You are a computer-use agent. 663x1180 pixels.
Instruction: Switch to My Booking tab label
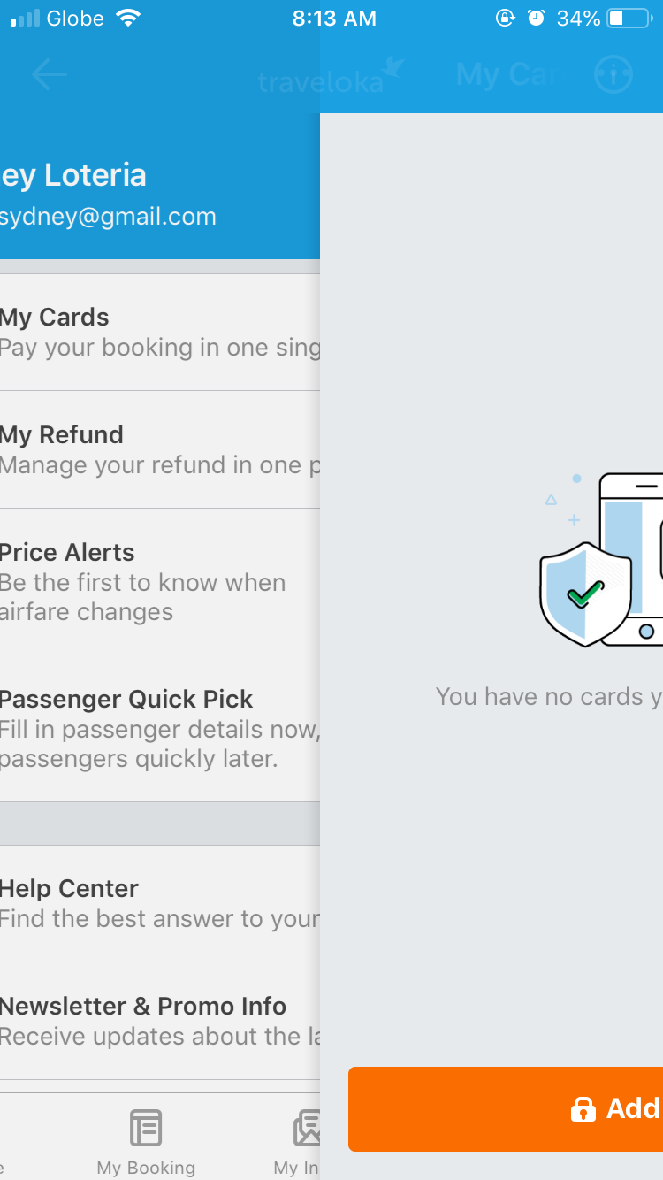[146, 1168]
